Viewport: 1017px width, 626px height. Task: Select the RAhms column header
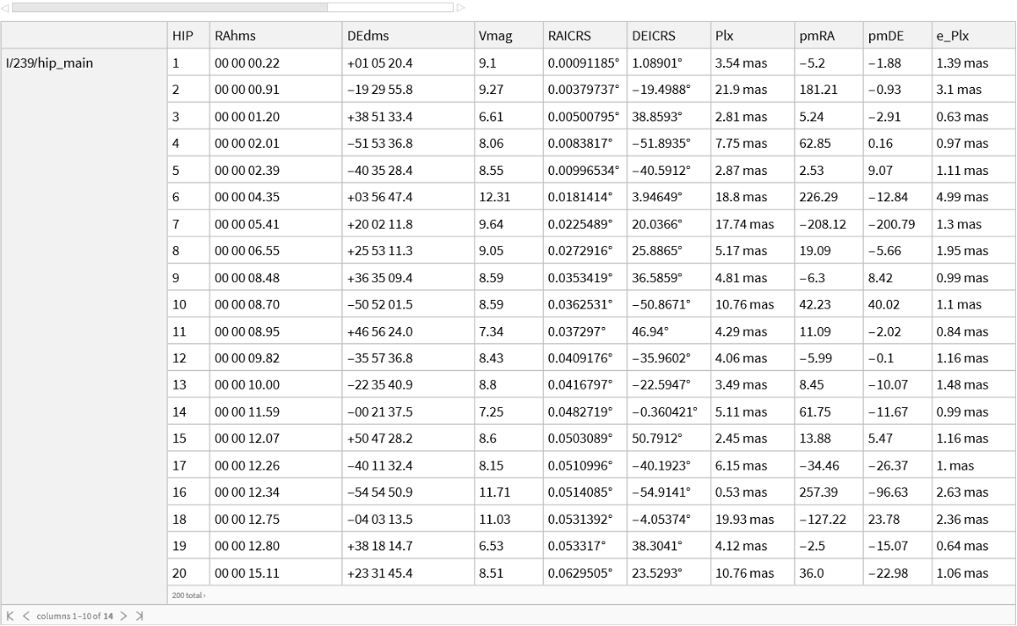(x=228, y=36)
